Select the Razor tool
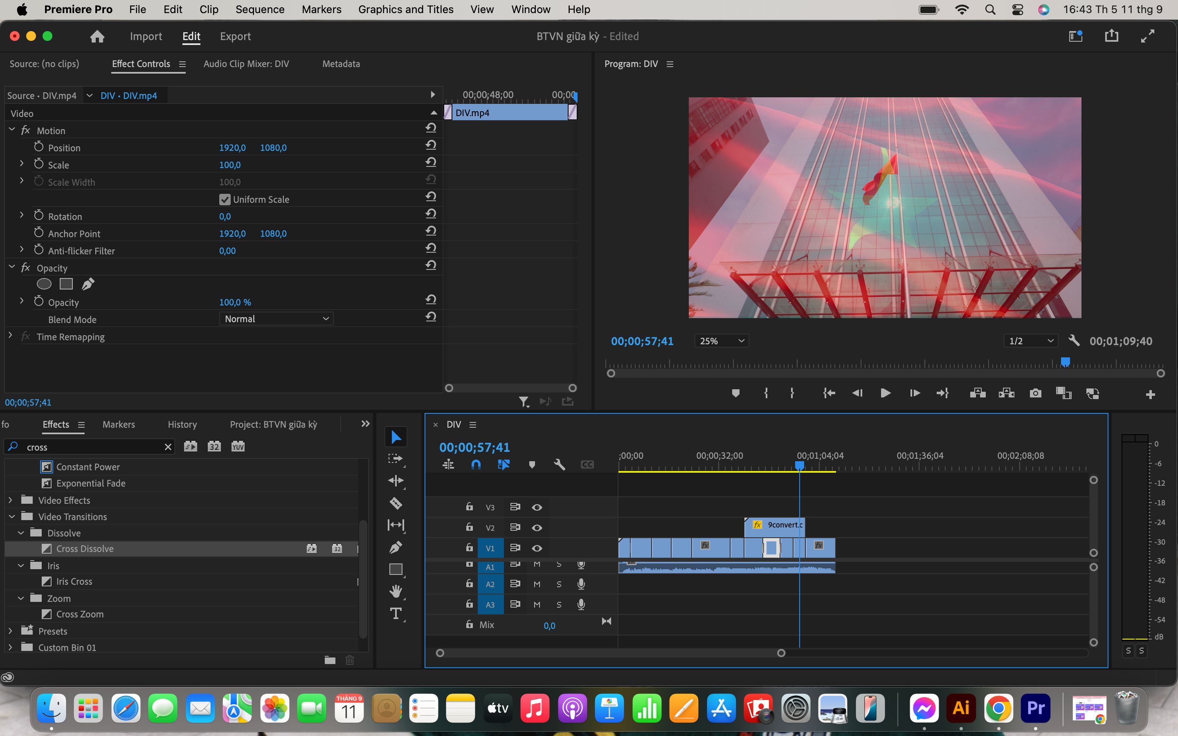The width and height of the screenshot is (1178, 736). click(396, 503)
